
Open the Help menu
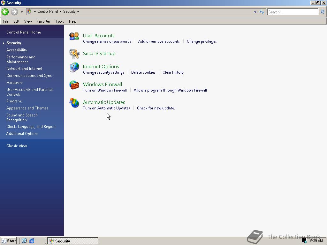click(72, 21)
